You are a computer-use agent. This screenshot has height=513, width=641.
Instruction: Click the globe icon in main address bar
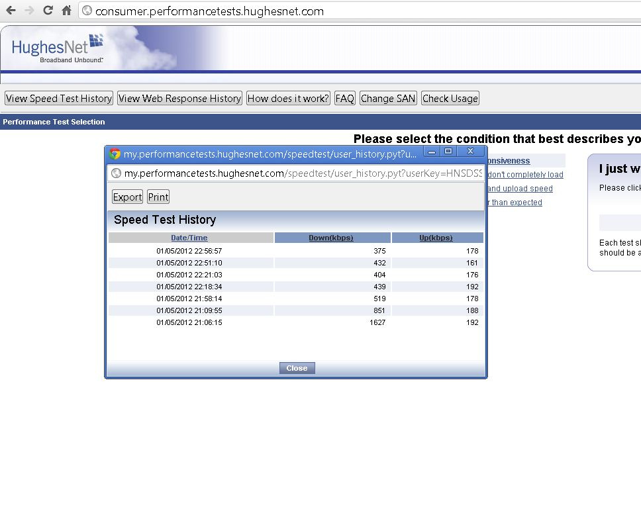point(87,11)
